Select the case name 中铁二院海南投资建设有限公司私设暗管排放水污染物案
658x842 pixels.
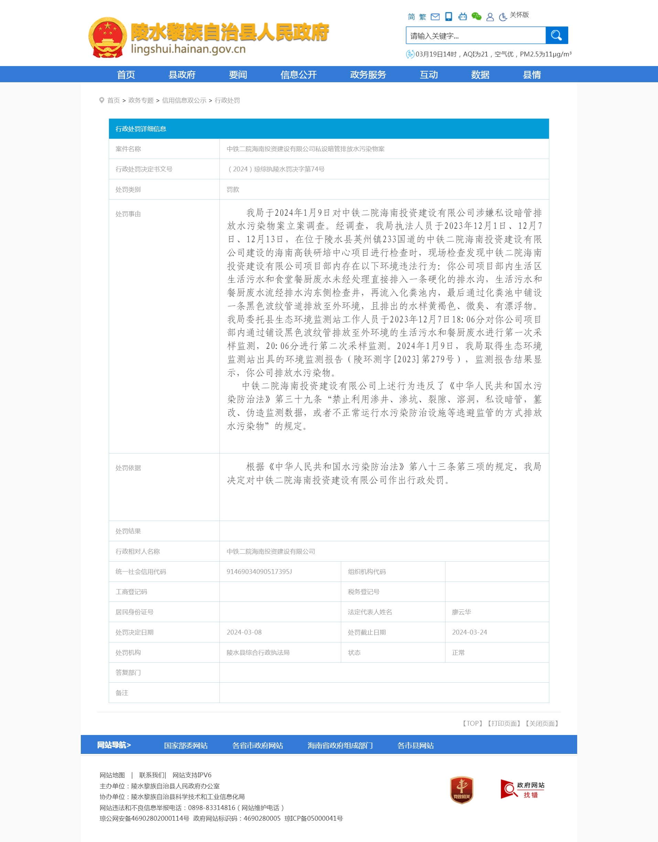[x=305, y=149]
